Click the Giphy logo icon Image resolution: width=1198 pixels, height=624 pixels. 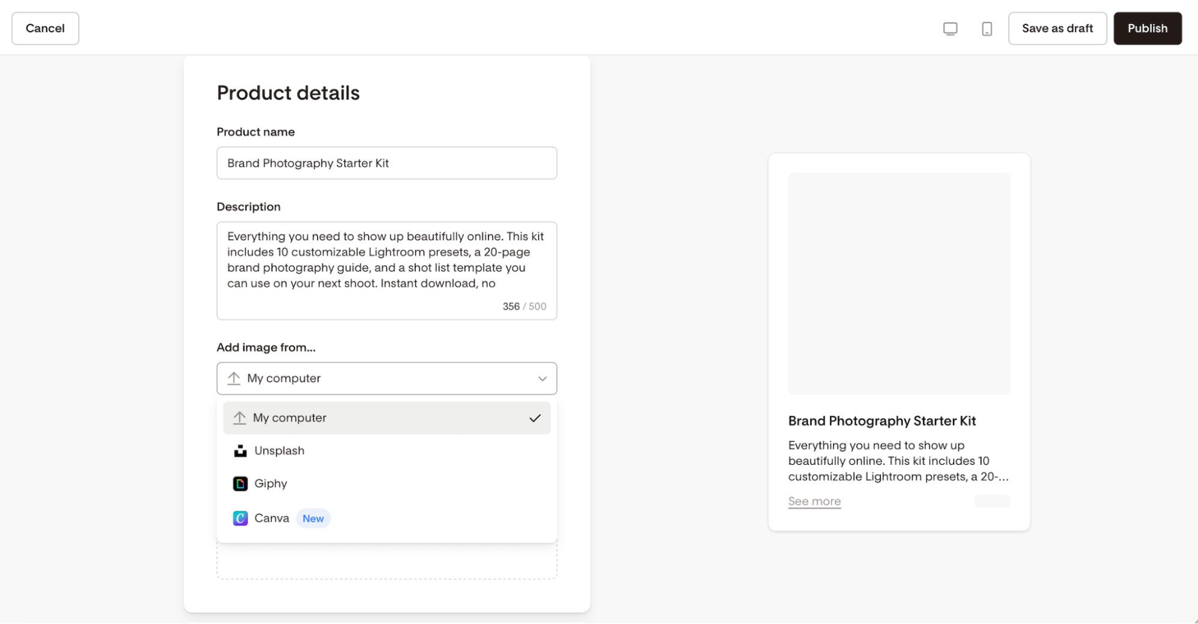tap(240, 484)
